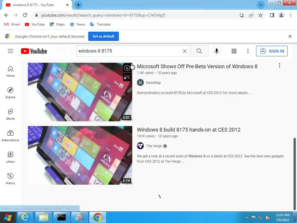Open History in the sidebar
297x223 pixels.
click(10, 179)
